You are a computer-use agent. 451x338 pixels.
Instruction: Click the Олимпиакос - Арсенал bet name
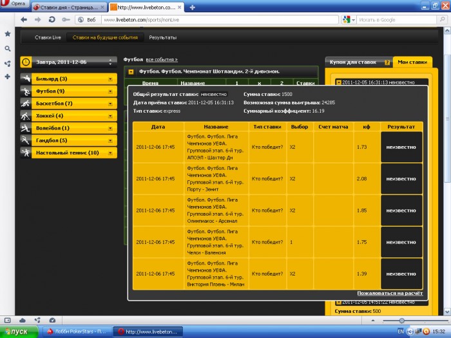212,221
